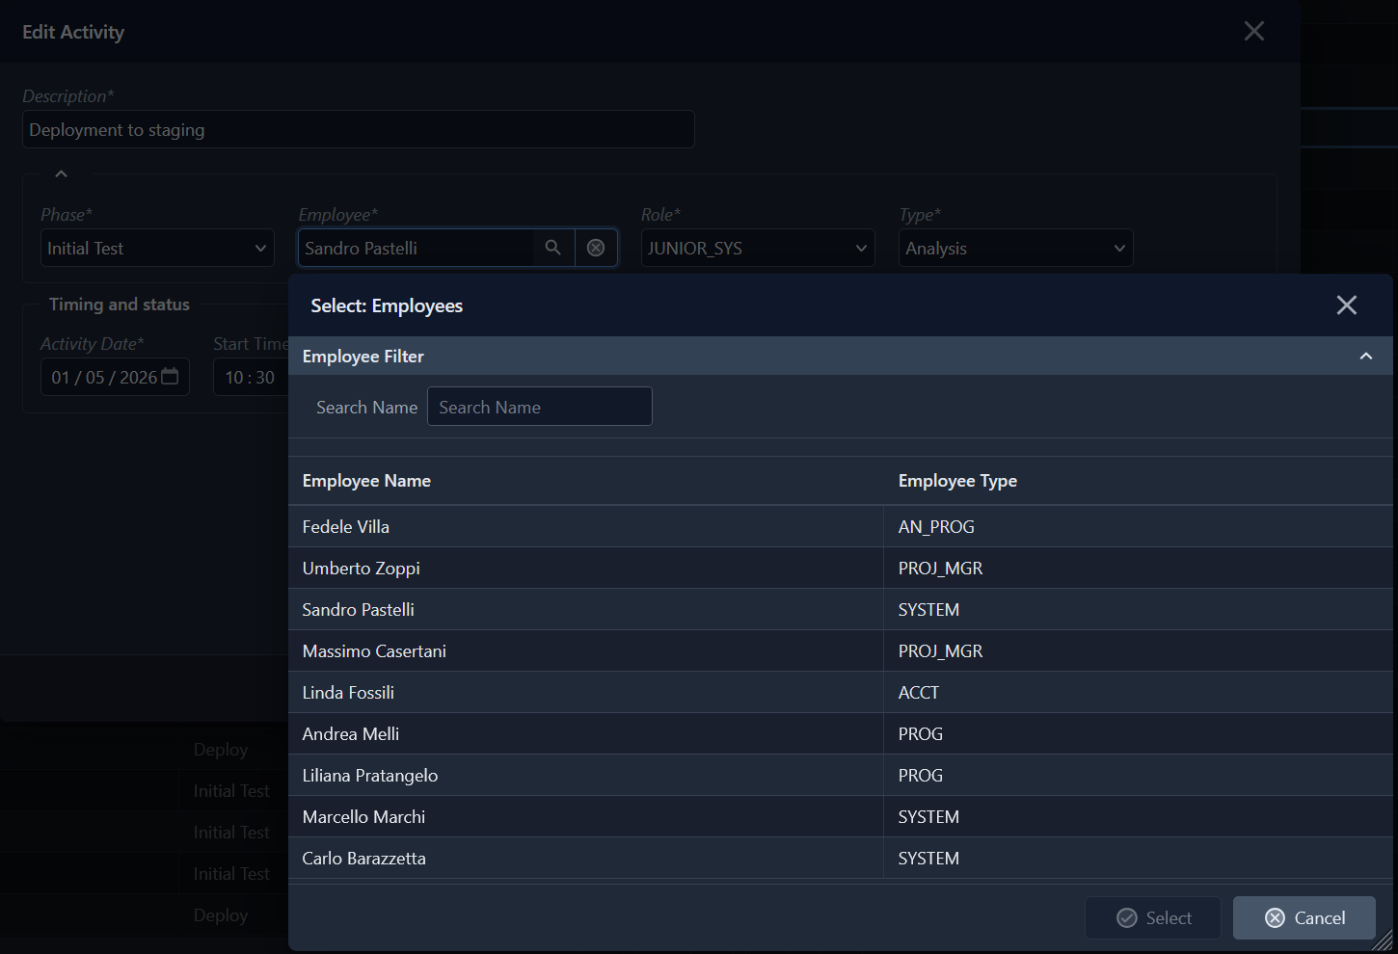This screenshot has height=954, width=1398.
Task: Open the Activity Date calendar picker icon
Action: (170, 377)
